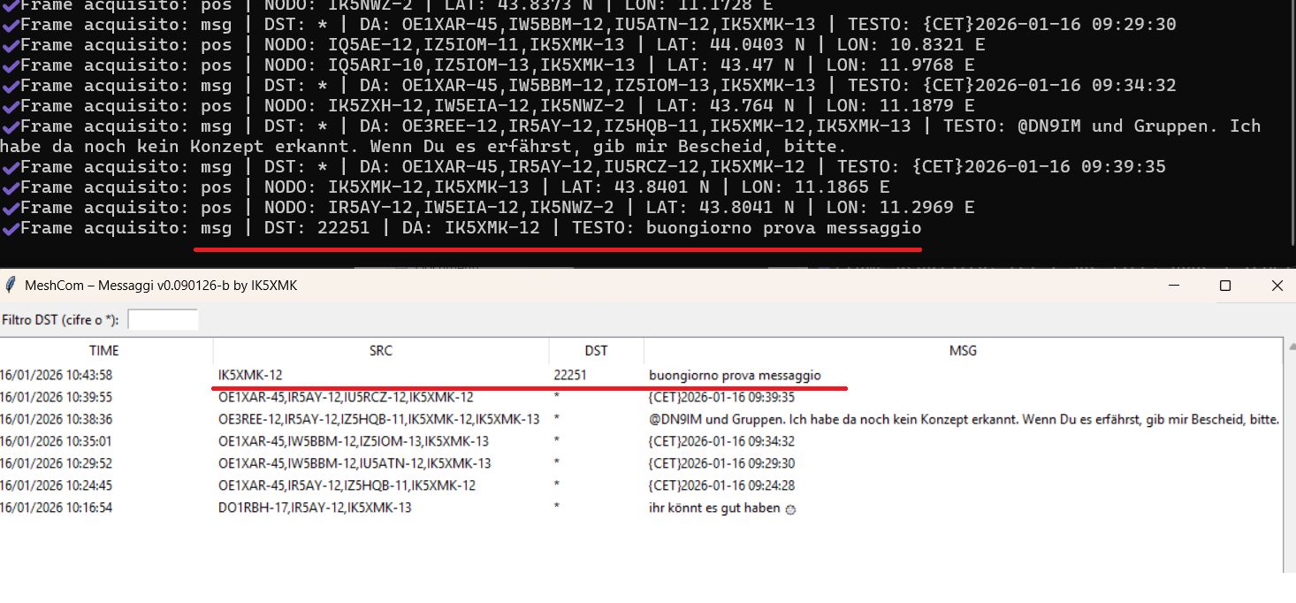The height and width of the screenshot is (603, 1296).
Task: Close the MeshCom Messaggi window
Action: tap(1276, 286)
